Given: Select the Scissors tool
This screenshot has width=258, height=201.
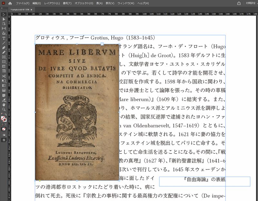Looking at the screenshot, I should point(4,76).
